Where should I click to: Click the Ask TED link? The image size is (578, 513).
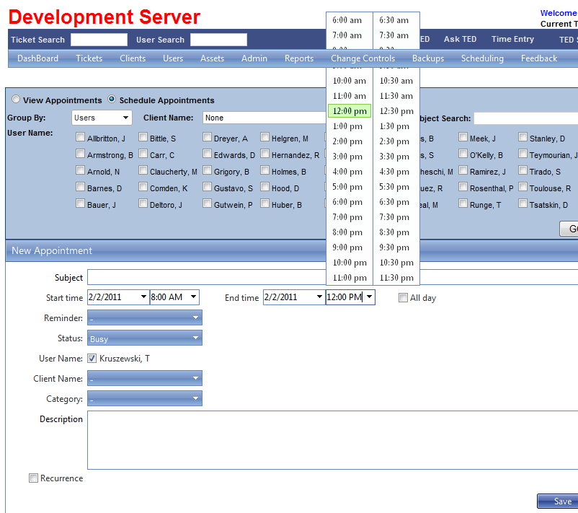[x=460, y=39]
